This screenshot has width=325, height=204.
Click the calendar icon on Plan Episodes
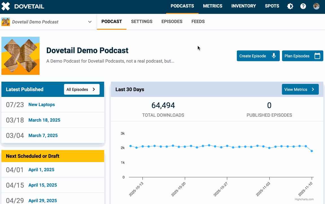click(317, 56)
